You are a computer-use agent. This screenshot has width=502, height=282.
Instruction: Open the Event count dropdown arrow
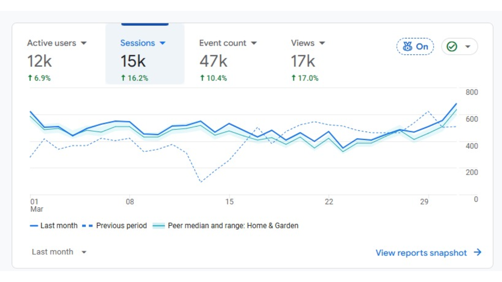(x=254, y=43)
